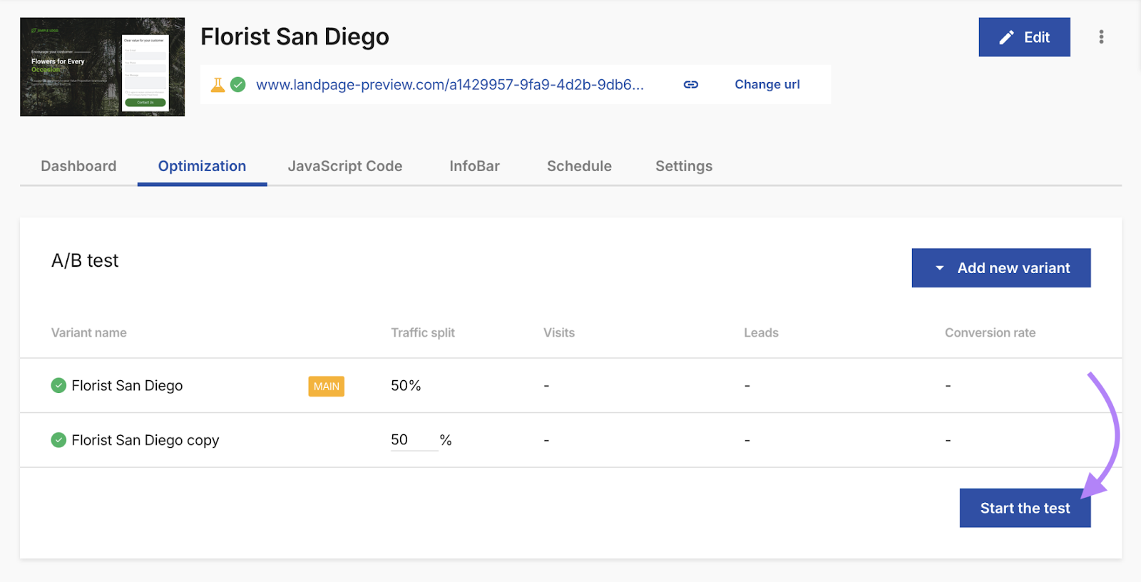Click the Change url link
1141x582 pixels.
coord(767,85)
